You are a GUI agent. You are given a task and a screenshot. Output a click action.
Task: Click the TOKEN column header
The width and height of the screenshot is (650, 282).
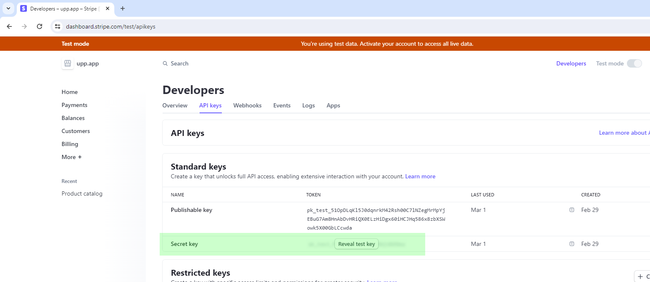[313, 195]
